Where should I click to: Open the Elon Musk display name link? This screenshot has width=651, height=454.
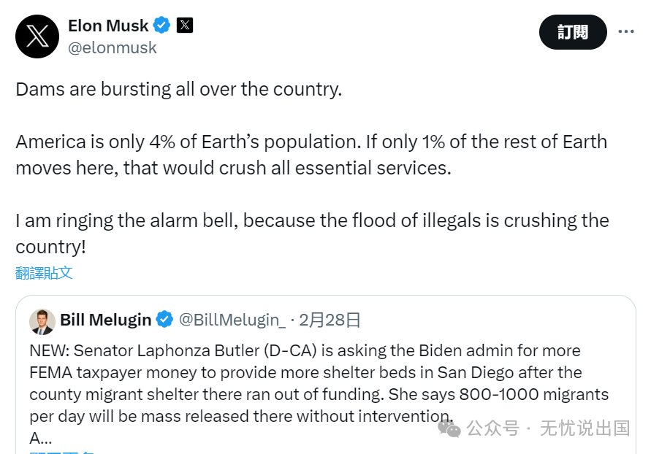(x=108, y=26)
